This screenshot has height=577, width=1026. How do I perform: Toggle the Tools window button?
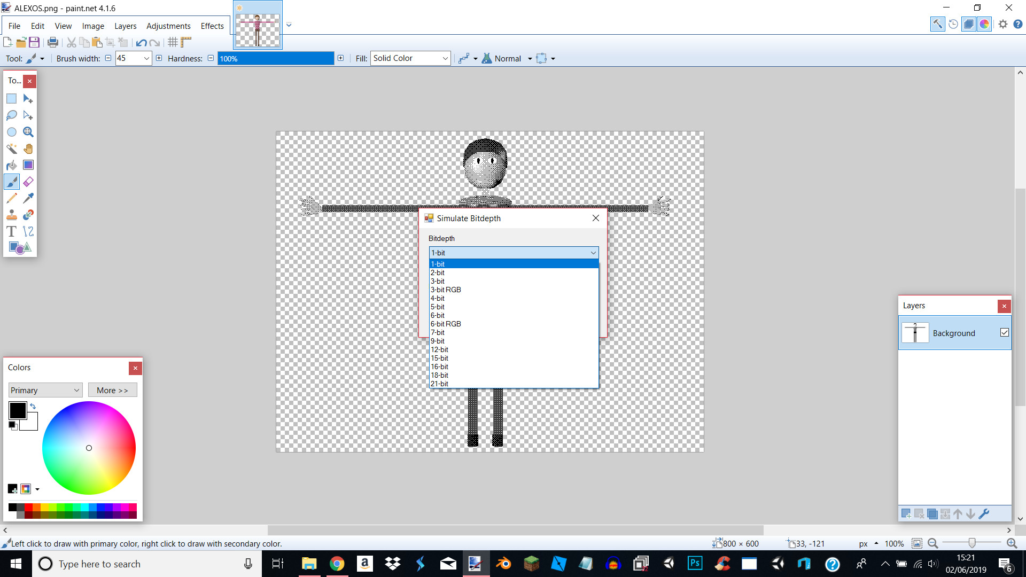tap(937, 24)
